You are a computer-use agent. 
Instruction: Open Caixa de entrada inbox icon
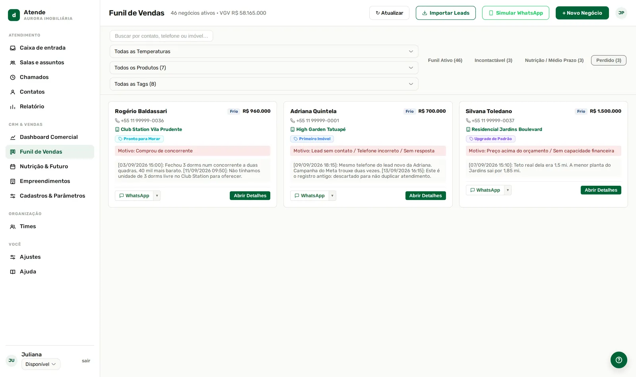13,48
